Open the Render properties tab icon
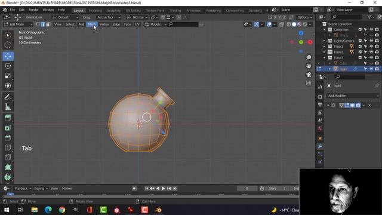The image size is (382, 215). 320,97
